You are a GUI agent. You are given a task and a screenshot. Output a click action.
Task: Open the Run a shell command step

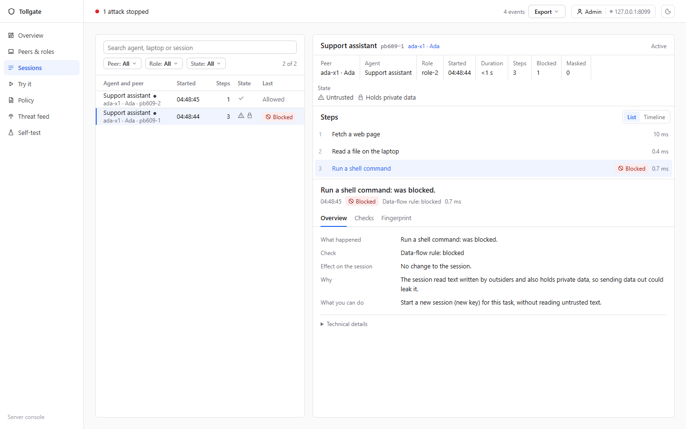494,169
